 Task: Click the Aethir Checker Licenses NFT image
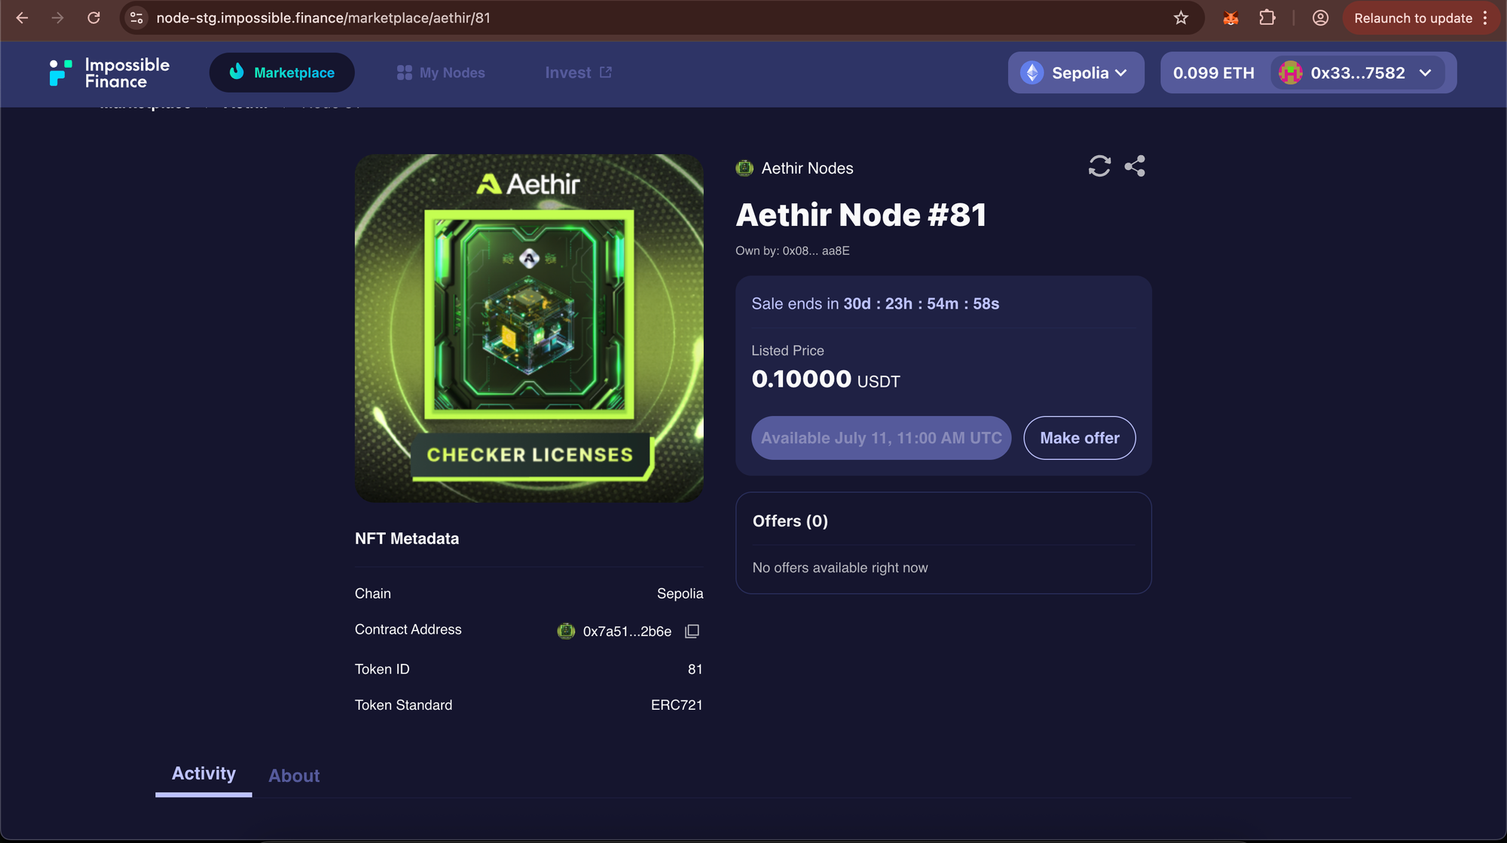coord(529,328)
